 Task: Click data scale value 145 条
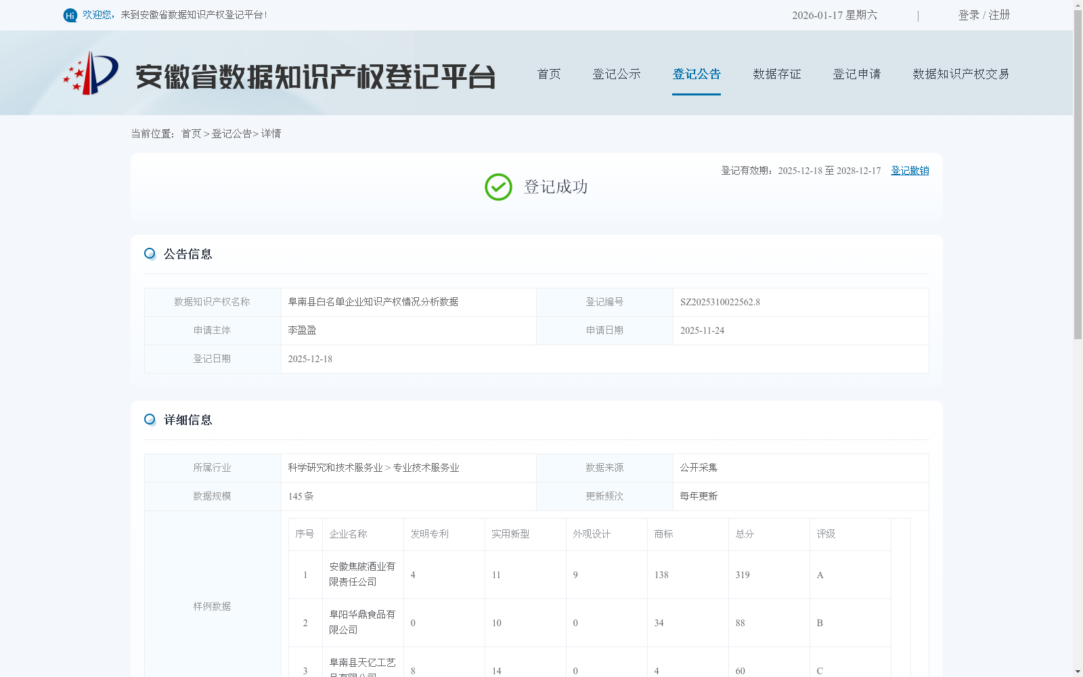pyautogui.click(x=301, y=496)
